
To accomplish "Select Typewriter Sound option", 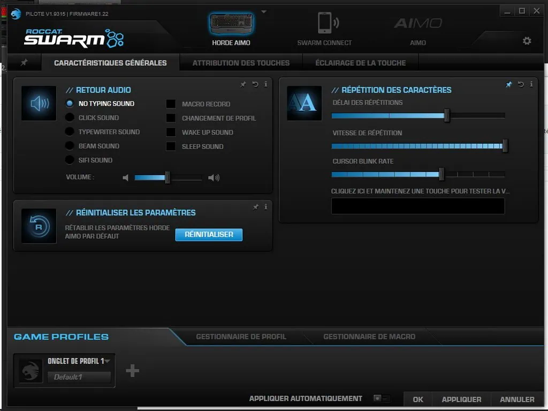I will tap(70, 132).
